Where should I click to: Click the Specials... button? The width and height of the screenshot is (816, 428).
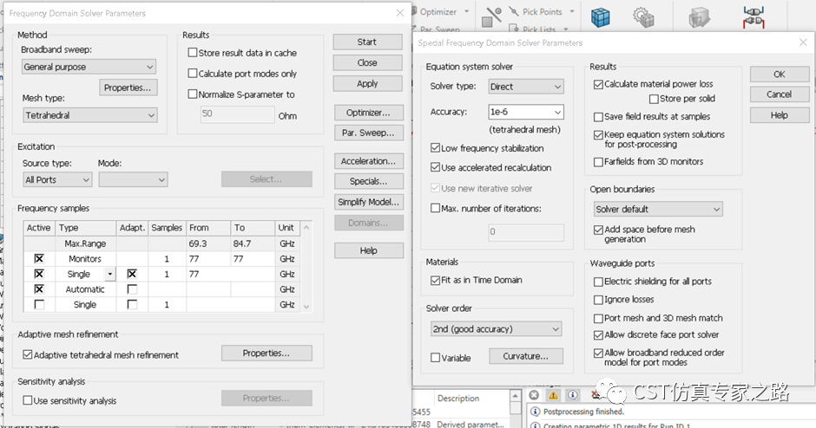pos(368,181)
